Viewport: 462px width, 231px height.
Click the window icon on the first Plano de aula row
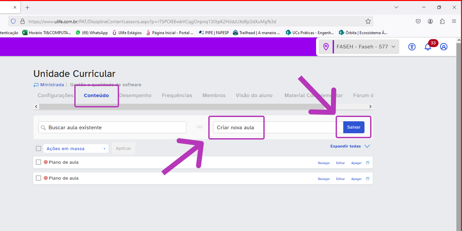367,163
